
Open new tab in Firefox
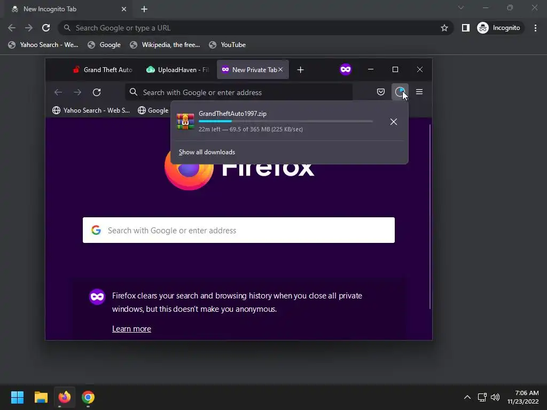(300, 70)
